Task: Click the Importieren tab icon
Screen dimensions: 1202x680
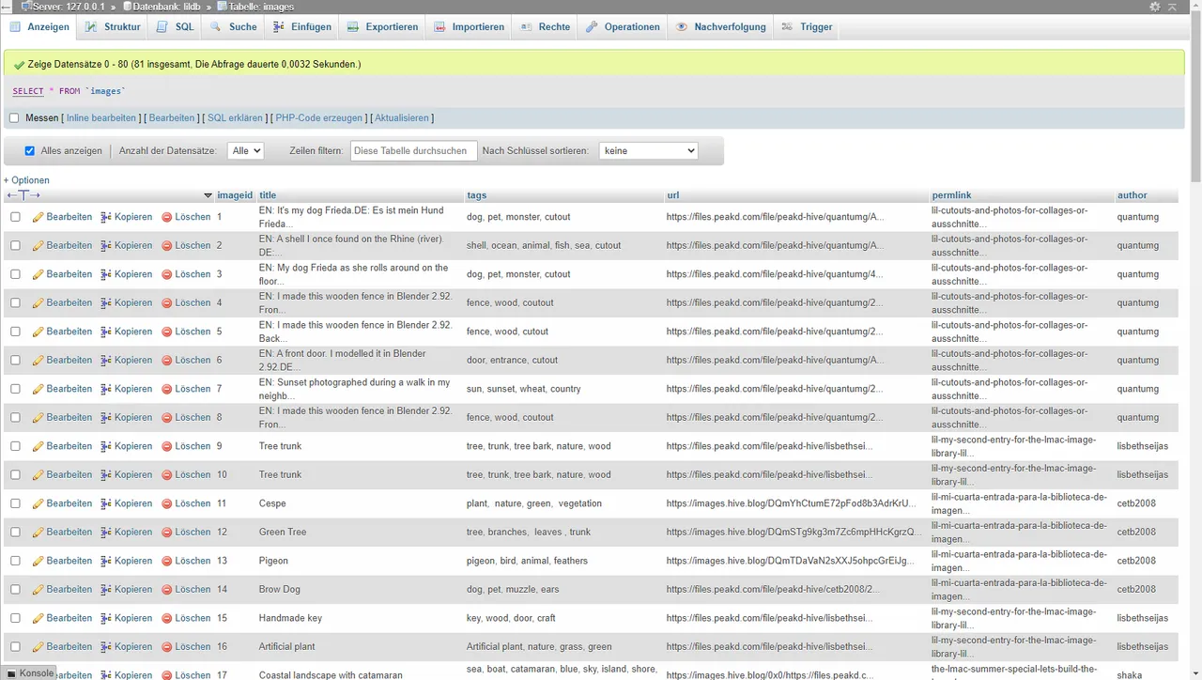Action: point(441,27)
